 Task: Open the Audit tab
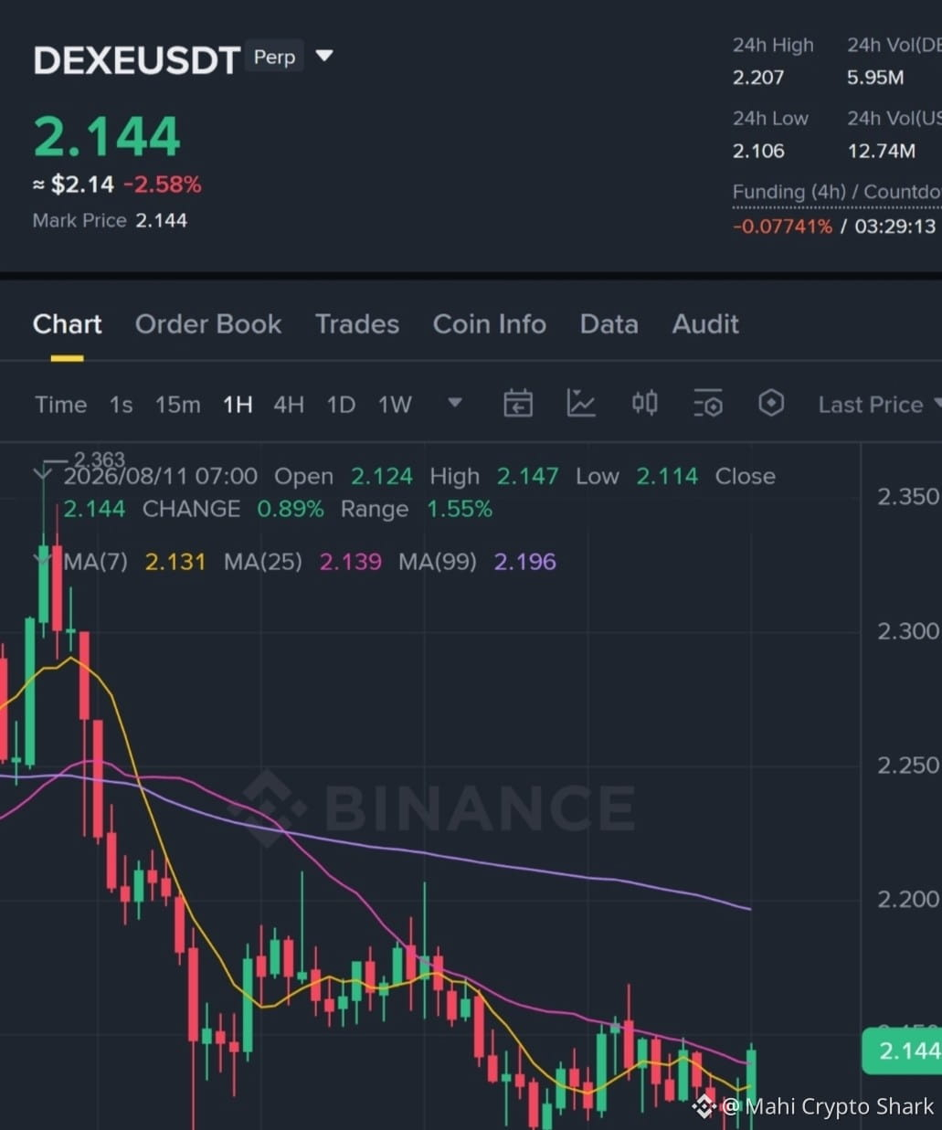click(x=705, y=324)
